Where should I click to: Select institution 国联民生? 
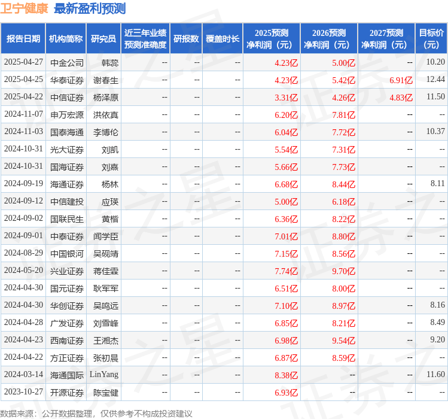point(67,219)
